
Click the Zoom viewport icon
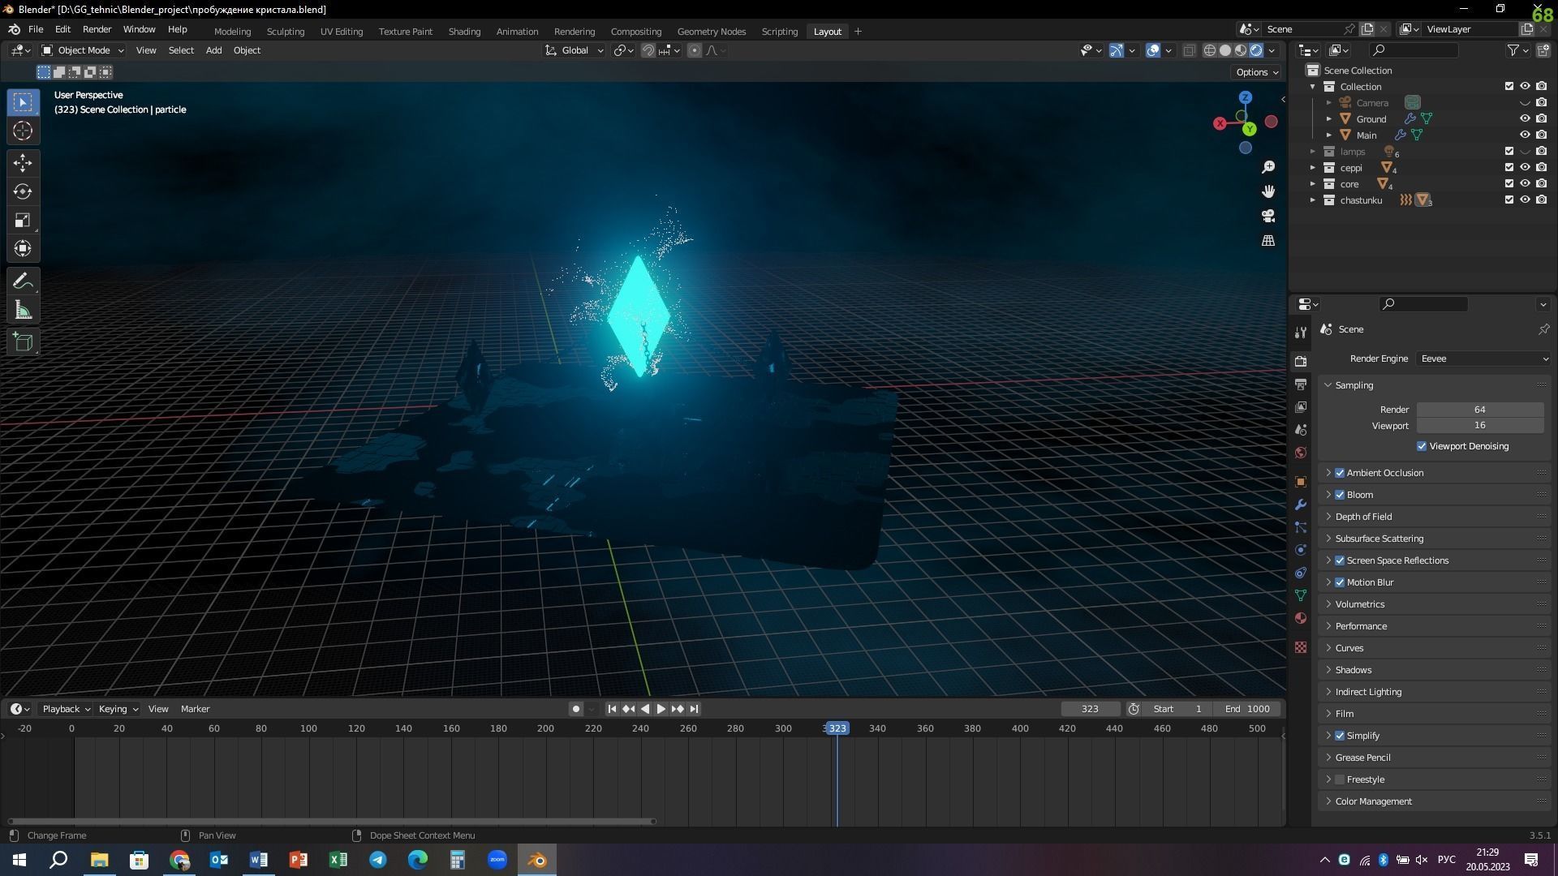1268,167
